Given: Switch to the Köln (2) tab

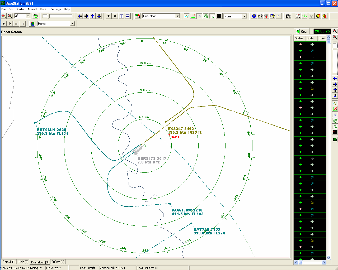Looking at the screenshot, I should [x=23, y=262].
